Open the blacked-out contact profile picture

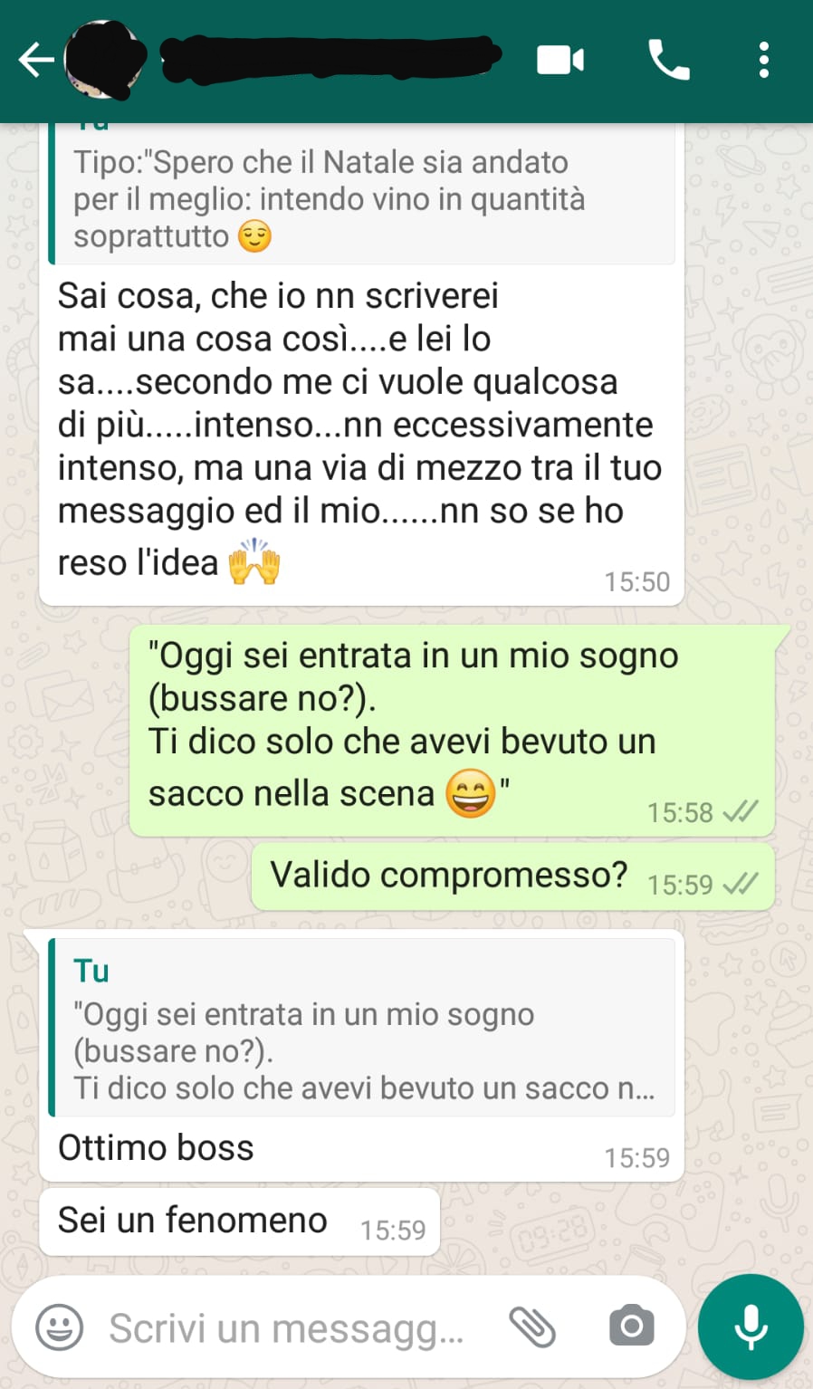click(x=106, y=61)
